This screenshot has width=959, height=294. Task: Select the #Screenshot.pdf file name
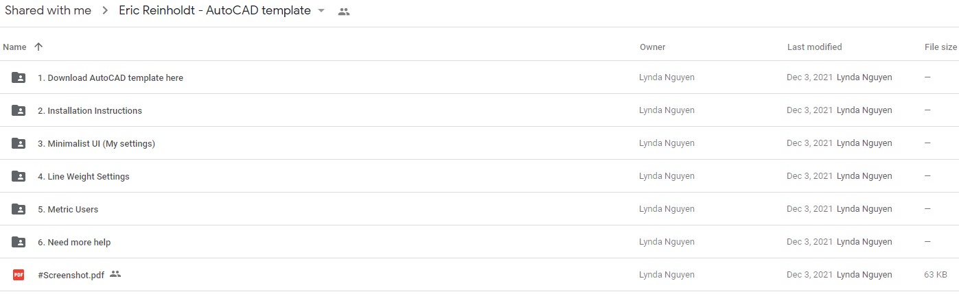click(71, 275)
